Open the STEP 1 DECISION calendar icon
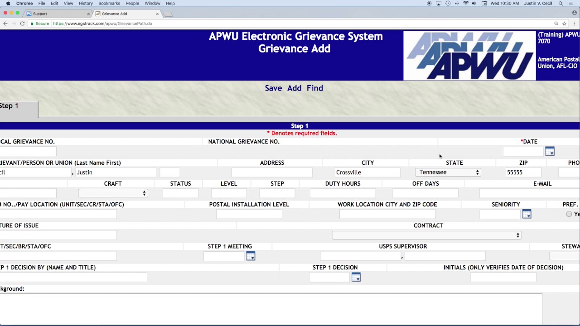Viewport: 580px width, 326px height. click(356, 277)
